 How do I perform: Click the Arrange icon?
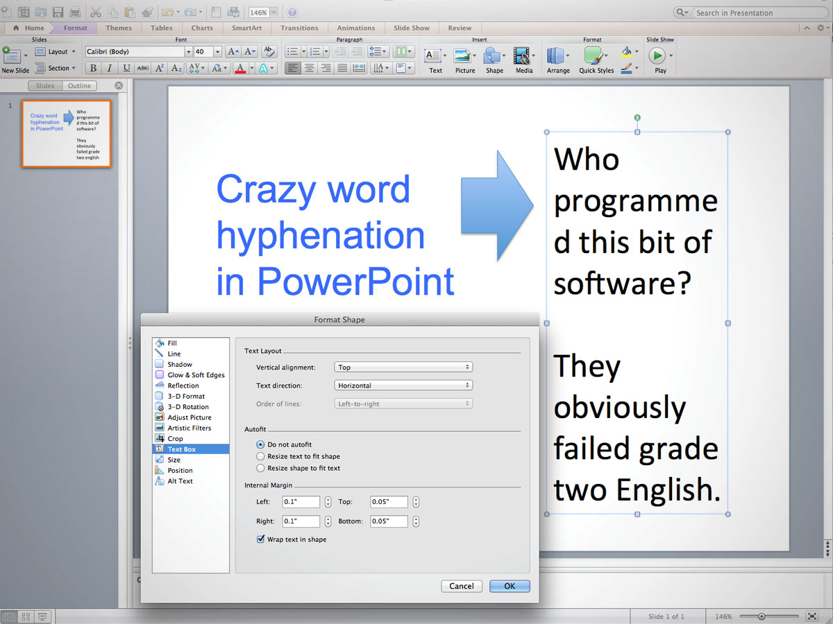556,55
